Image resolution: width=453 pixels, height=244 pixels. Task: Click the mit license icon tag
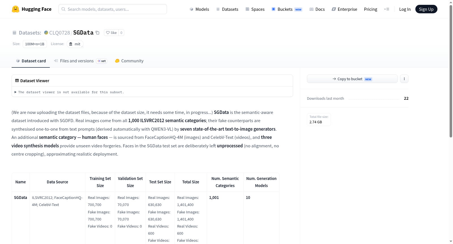pyautogui.click(x=75, y=44)
